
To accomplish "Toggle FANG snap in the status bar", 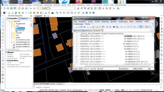I will click(x=86, y=90).
